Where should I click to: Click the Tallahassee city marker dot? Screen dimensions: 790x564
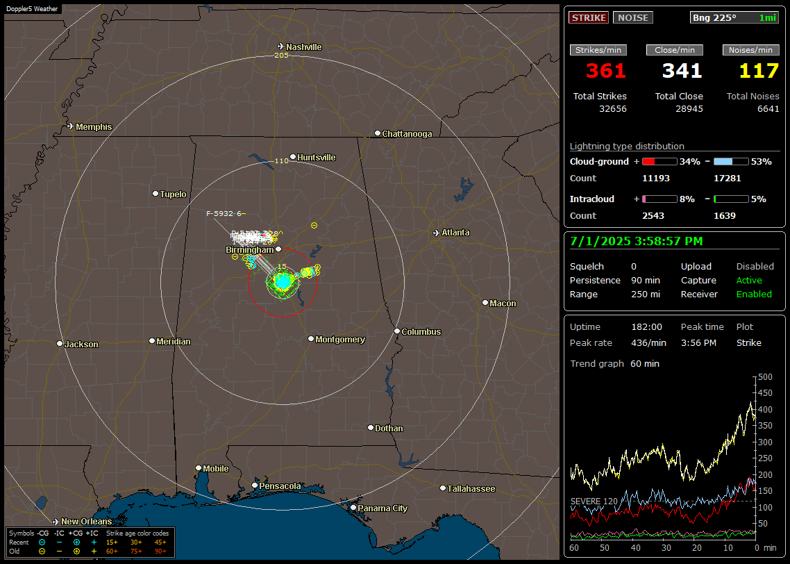click(x=443, y=488)
